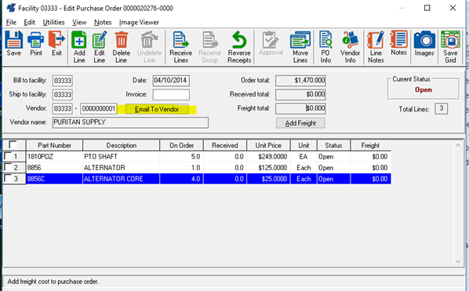Select part number 1810POZ cell
Viewport: 469px width, 291px height.
tap(54, 156)
